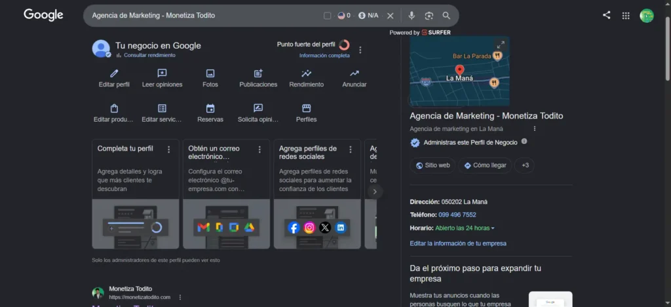Open Solicita opiniones icon
Screen dimensions: 671x307
(258, 108)
